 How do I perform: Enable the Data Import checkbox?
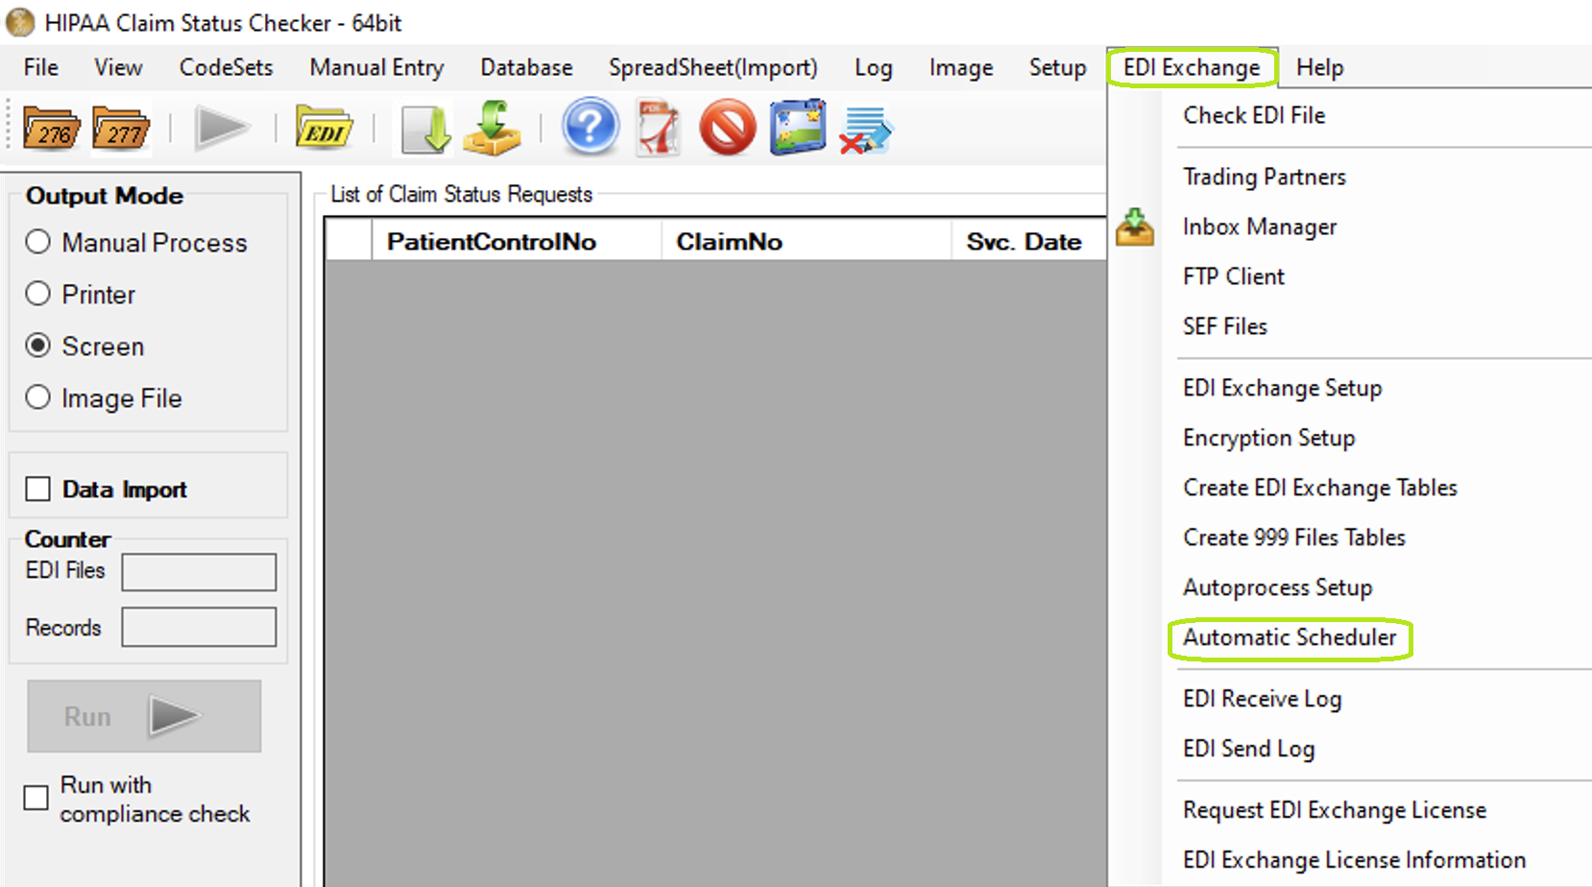pyautogui.click(x=38, y=490)
